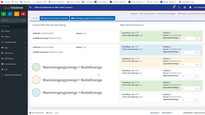The image size is (205, 115).
Task: Open external link icon for Bestellung Nr. 13
Action: [138, 71]
